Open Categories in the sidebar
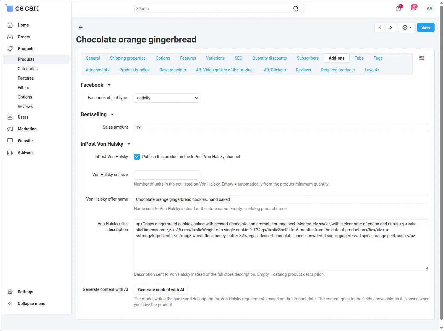Image resolution: width=444 pixels, height=331 pixels. 27,69
